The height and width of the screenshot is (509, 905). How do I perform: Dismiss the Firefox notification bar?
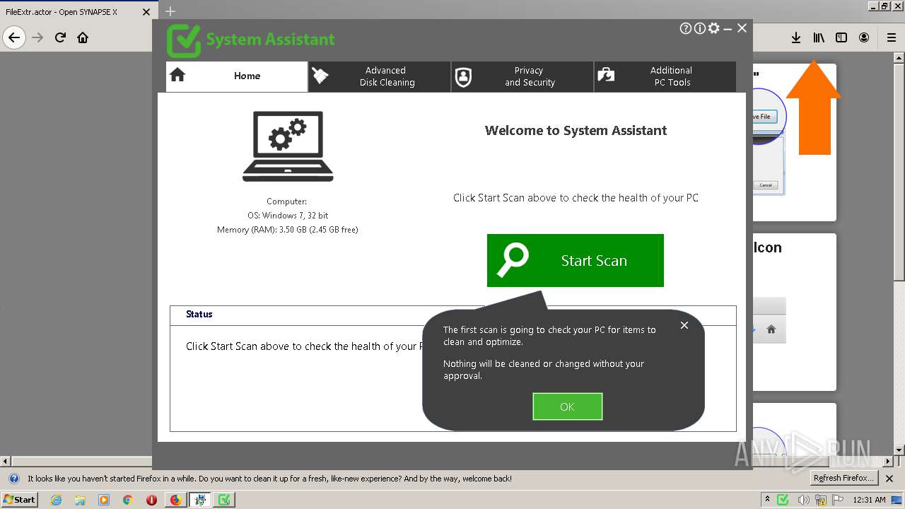pos(889,479)
